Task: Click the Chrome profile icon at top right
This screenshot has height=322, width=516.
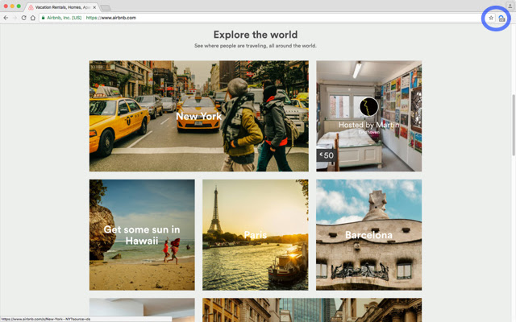Action: pos(510,6)
